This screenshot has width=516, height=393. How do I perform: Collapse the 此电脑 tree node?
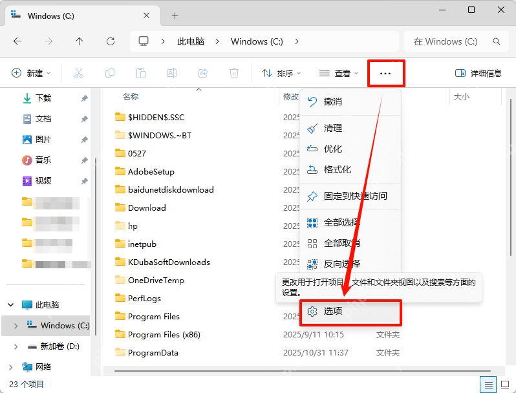11,305
